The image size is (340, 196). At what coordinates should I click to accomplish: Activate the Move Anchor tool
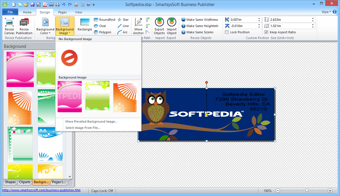[138, 26]
